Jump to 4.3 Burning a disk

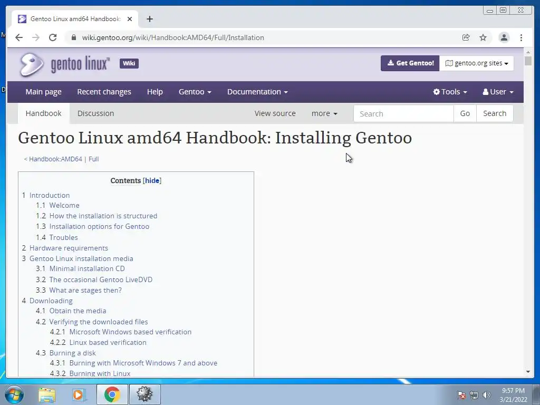point(72,353)
